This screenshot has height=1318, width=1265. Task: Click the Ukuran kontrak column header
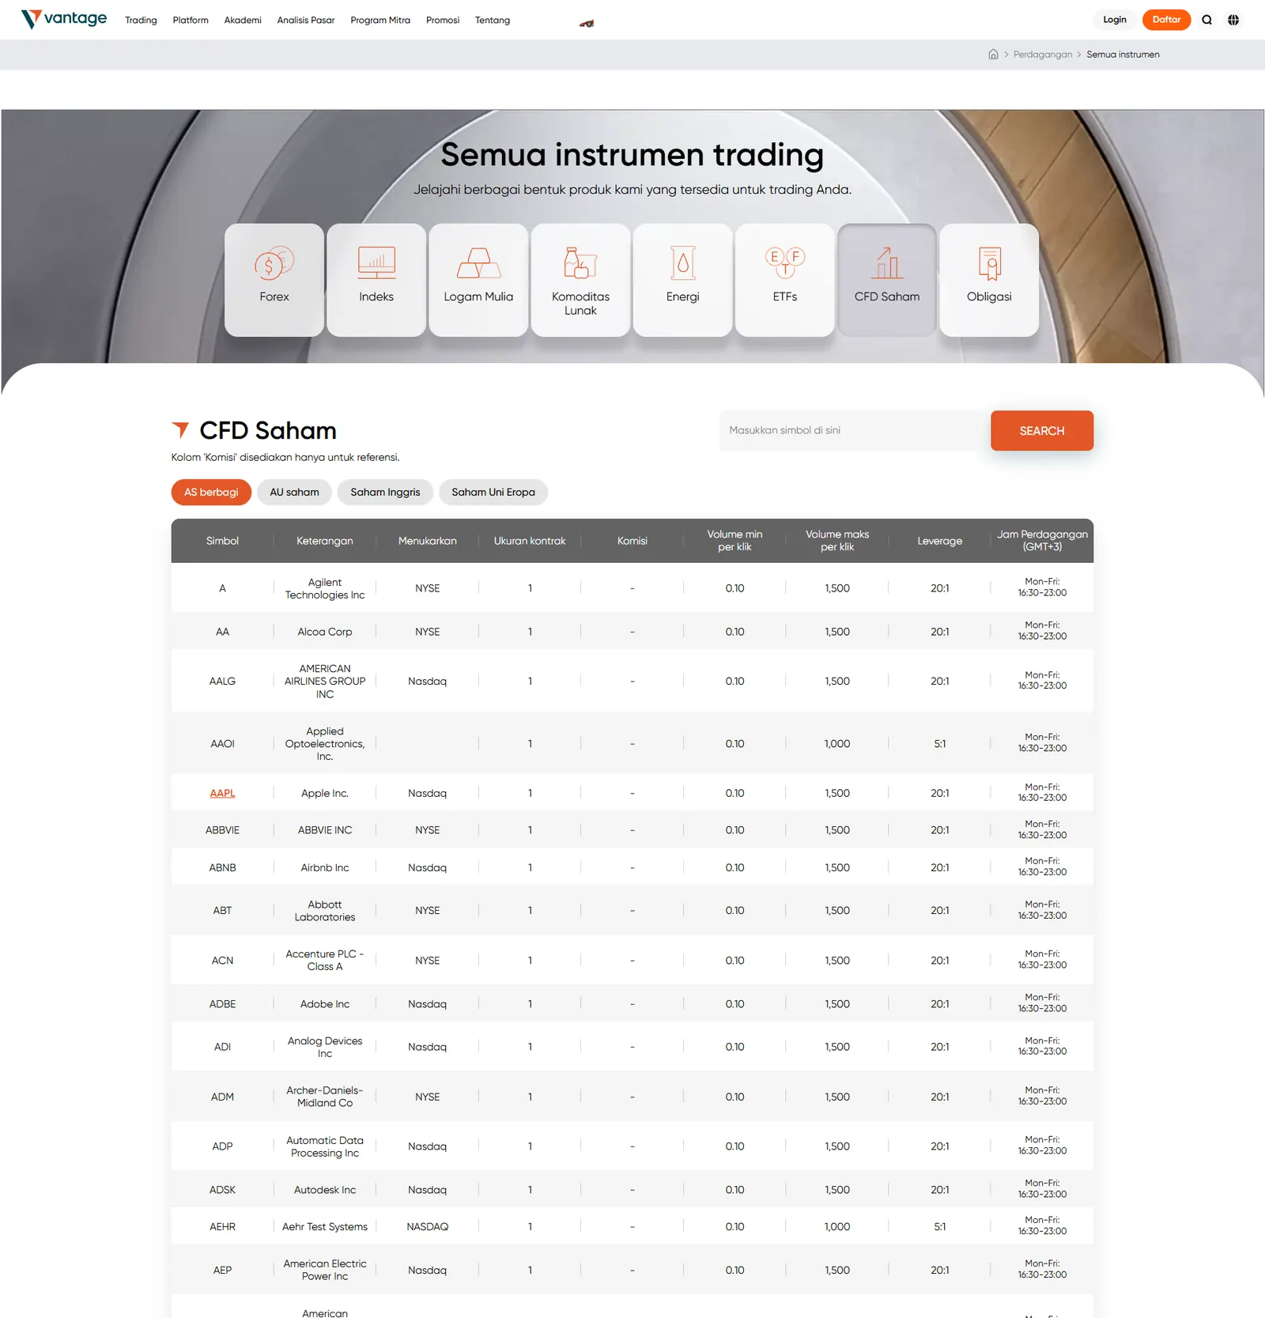[x=530, y=541]
